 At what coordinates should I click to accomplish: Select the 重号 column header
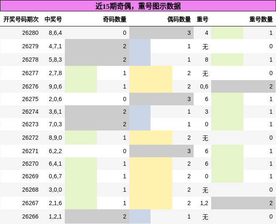(x=202, y=19)
